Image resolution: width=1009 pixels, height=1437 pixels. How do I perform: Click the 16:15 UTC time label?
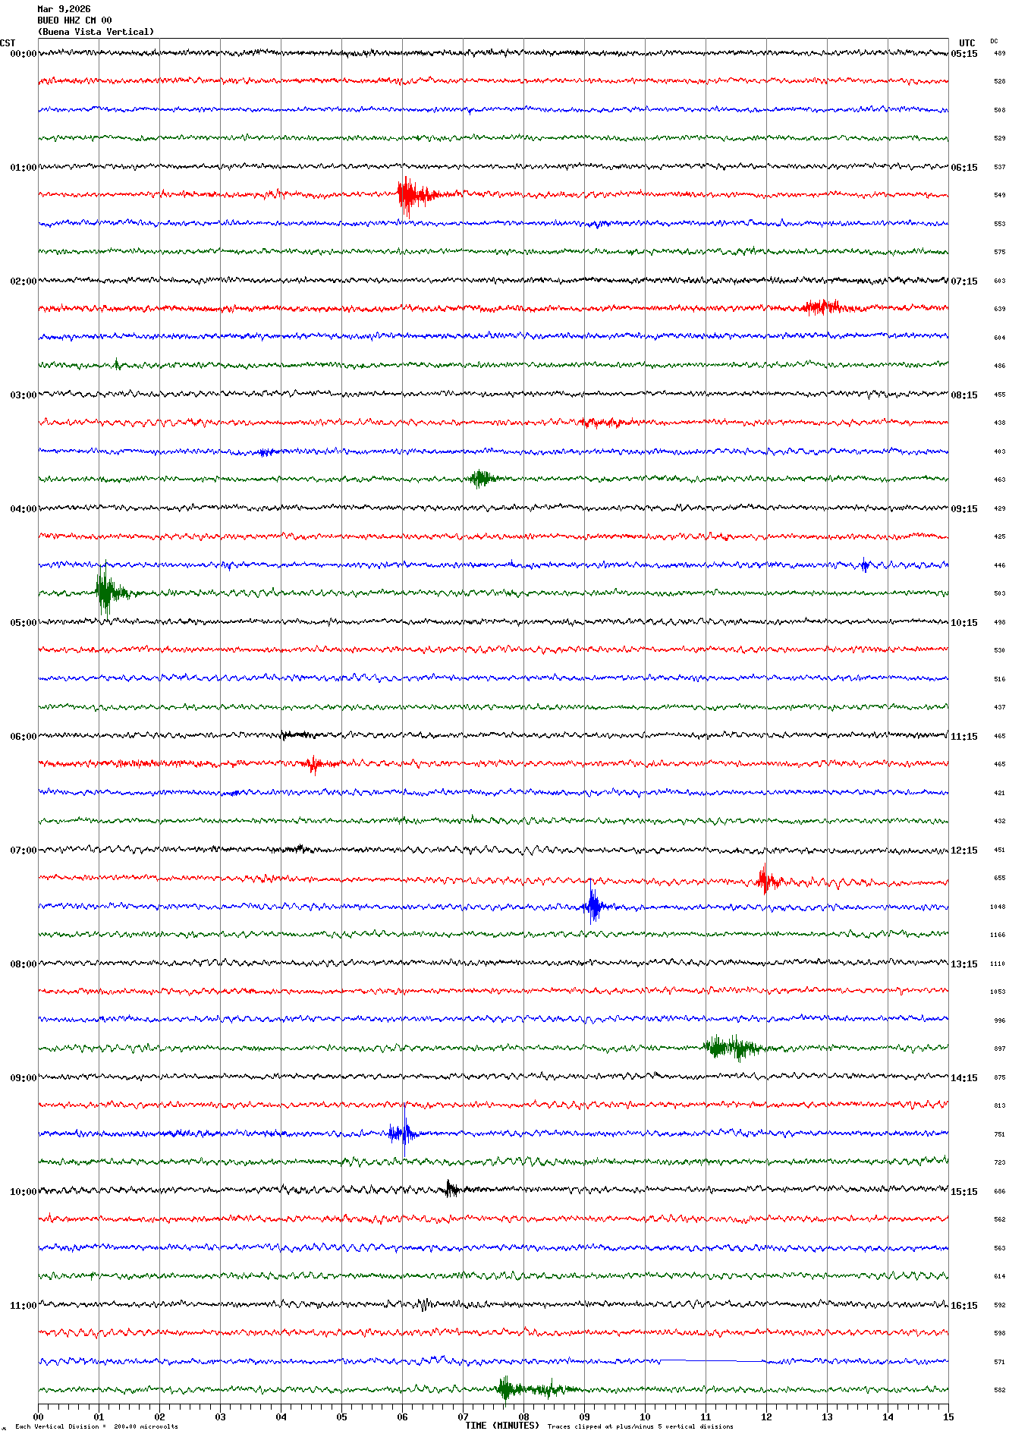964,1306
